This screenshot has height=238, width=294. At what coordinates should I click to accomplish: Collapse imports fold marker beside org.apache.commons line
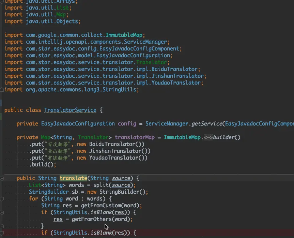[x=2, y=90]
